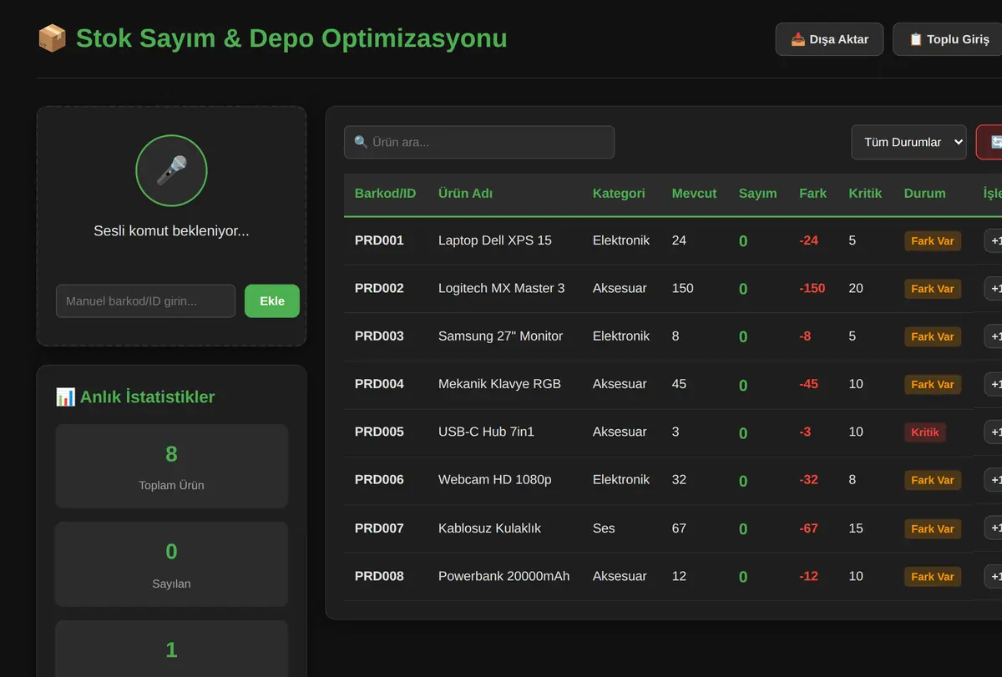The image size is (1002, 677).
Task: Click +1 button in PRD006 row
Action: 994,480
